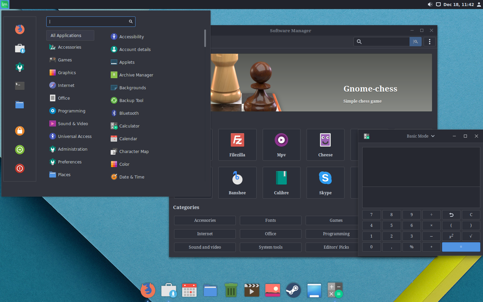Open Calendar from the bottom dock

tap(190, 290)
